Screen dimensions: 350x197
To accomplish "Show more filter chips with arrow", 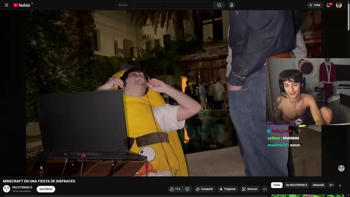I will click(340, 185).
